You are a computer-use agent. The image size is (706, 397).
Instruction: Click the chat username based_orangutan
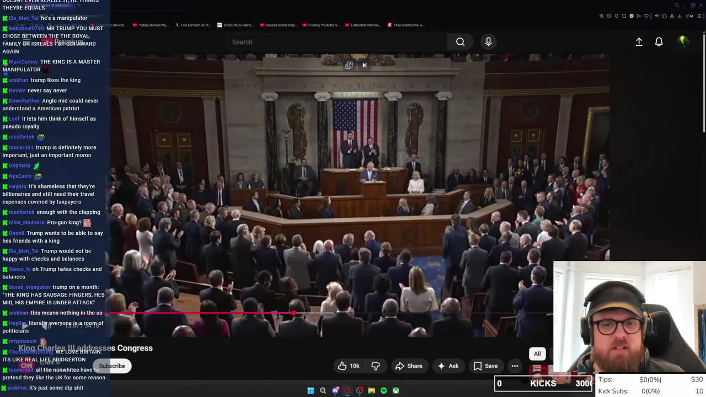click(29, 287)
